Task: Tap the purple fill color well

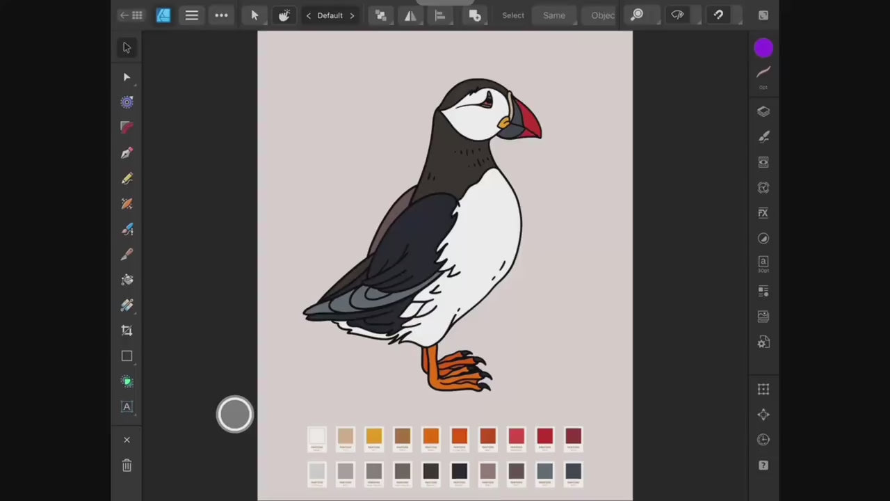Action: [763, 48]
